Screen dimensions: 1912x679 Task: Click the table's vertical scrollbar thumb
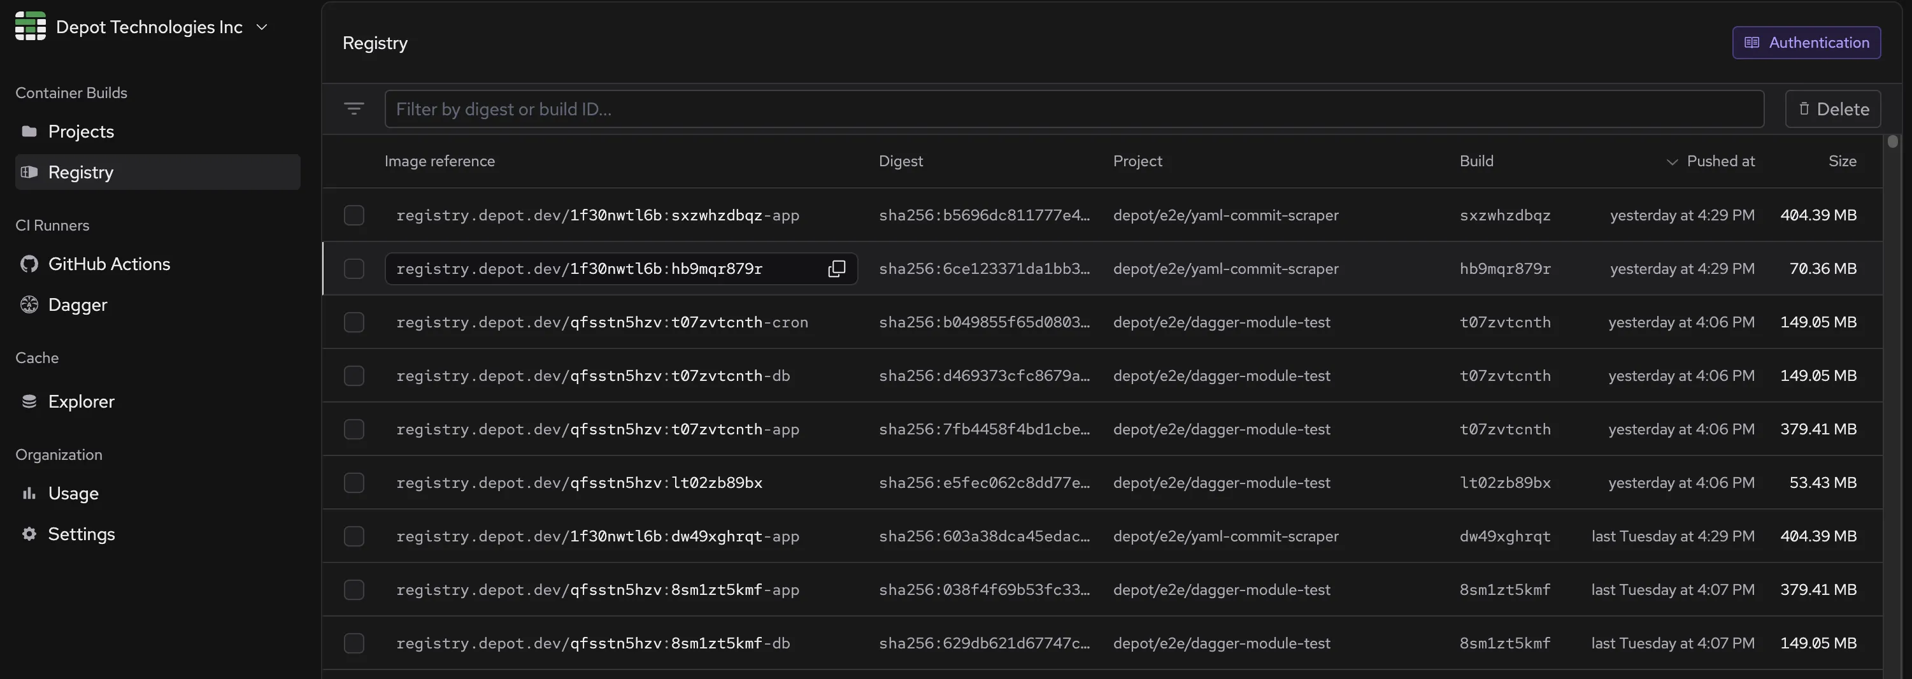pos(1892,142)
